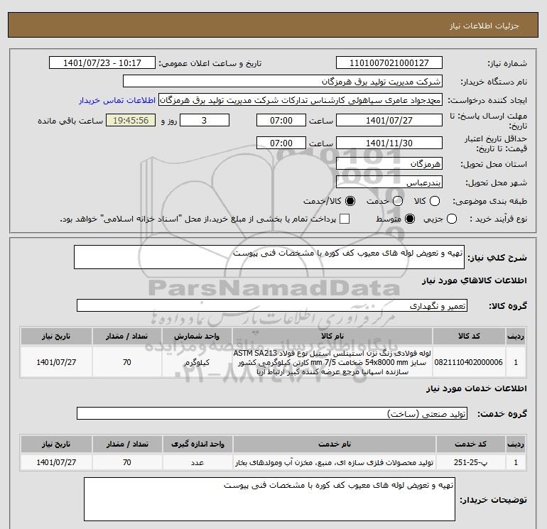The image size is (547, 529).
Task: Click the response deadline date 1401/07/27 field
Action: tap(389, 120)
